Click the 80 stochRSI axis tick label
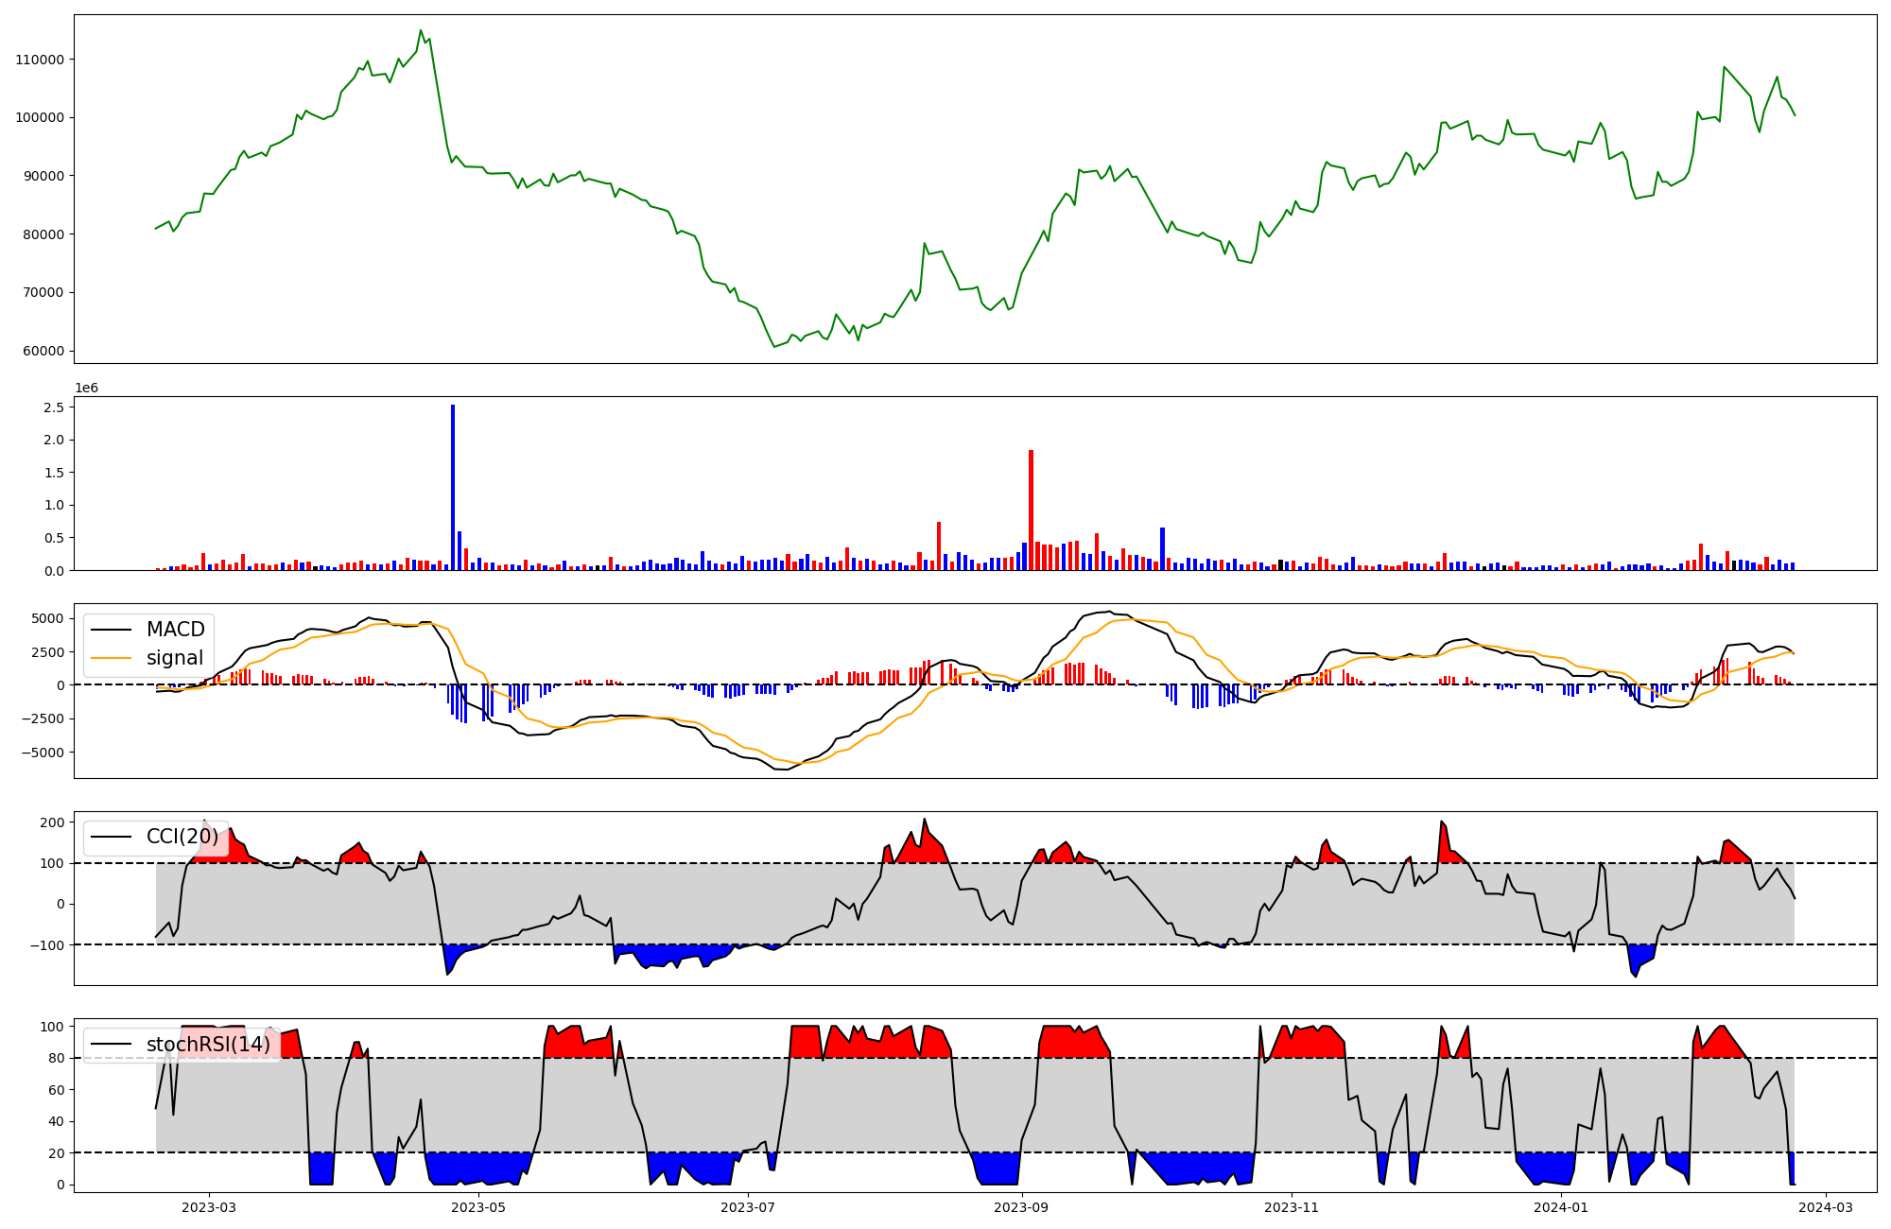This screenshot has height=1229, width=1891. pos(57,1059)
